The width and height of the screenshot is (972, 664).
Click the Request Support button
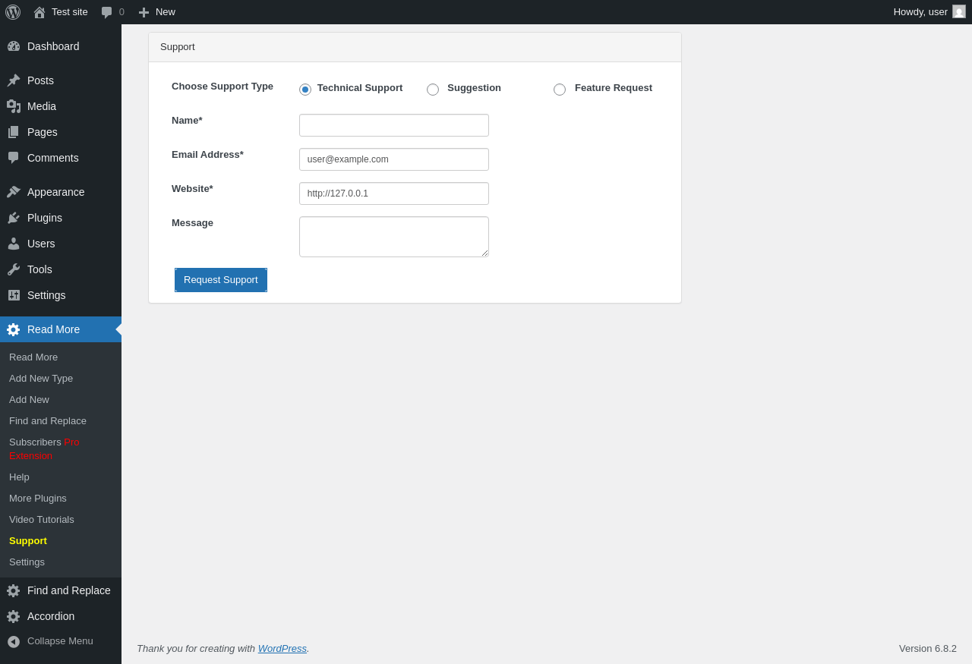click(221, 280)
